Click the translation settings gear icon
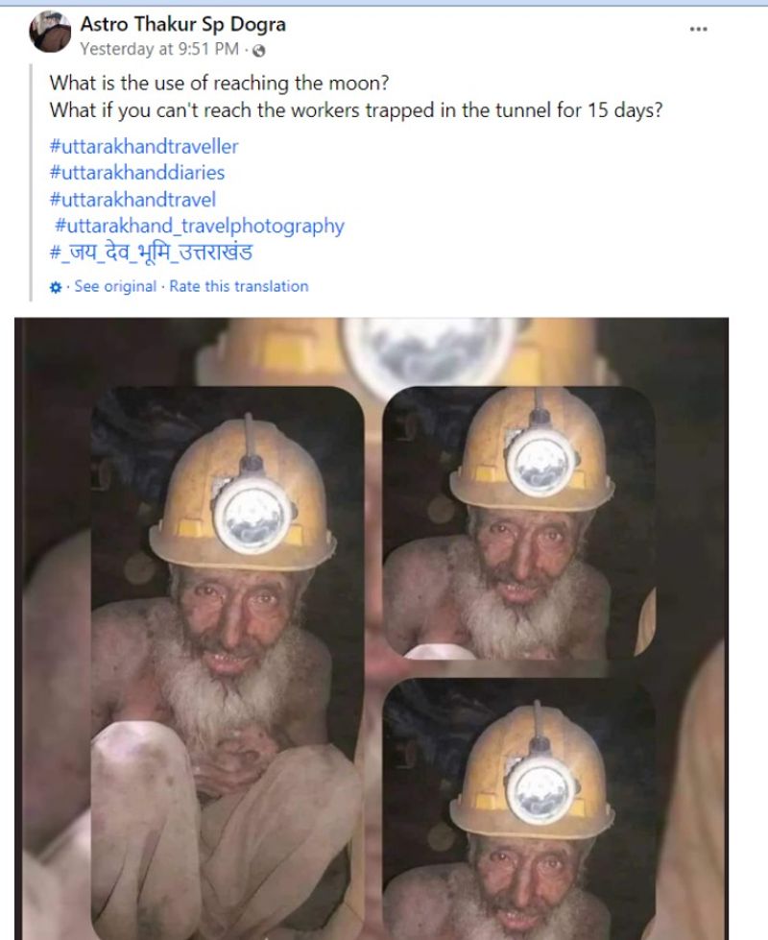768x940 pixels. (56, 287)
